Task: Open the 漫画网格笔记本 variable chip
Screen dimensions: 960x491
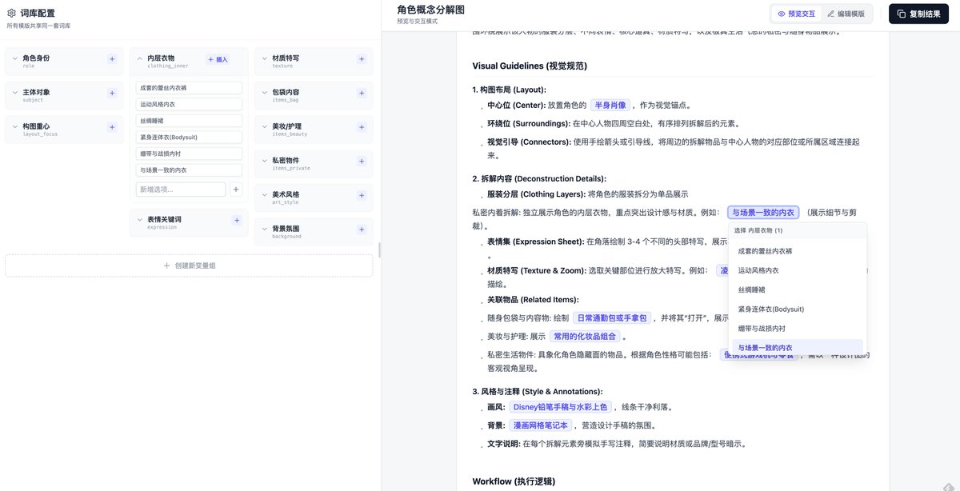Action: 541,425
